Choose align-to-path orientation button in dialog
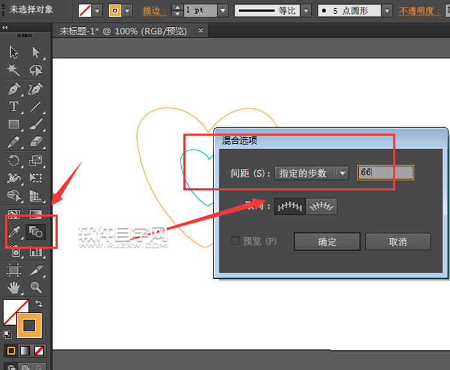This screenshot has height=370, width=450. click(x=321, y=206)
